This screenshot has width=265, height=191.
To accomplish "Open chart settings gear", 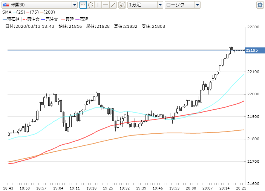I will pos(260,5).
